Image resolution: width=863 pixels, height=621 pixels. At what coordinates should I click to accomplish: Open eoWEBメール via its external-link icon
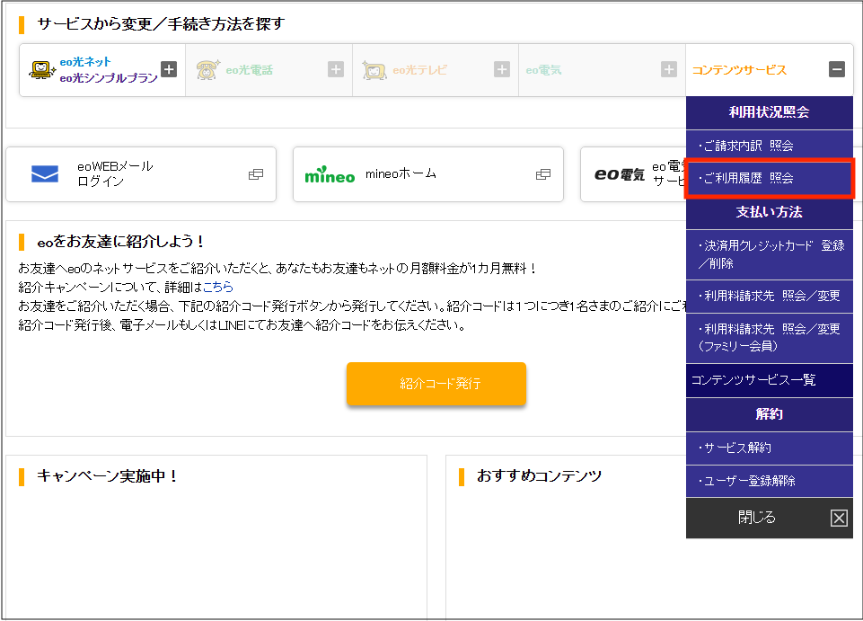(255, 174)
